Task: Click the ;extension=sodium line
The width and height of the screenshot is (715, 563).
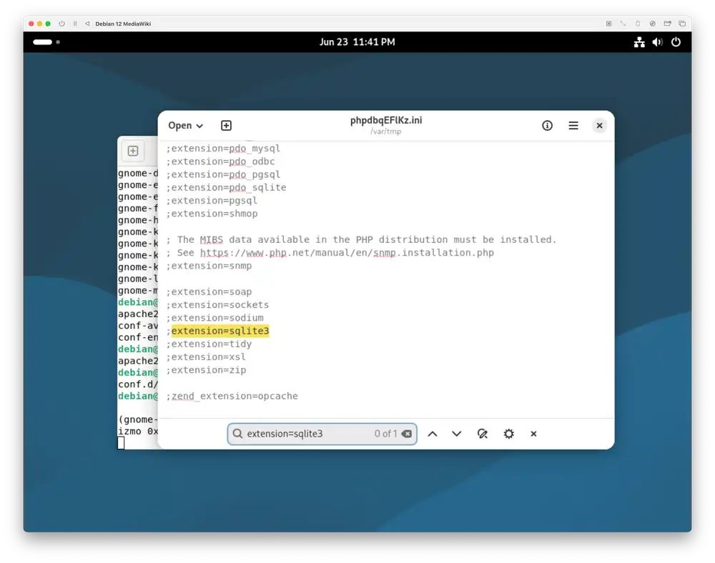Action: coord(214,317)
